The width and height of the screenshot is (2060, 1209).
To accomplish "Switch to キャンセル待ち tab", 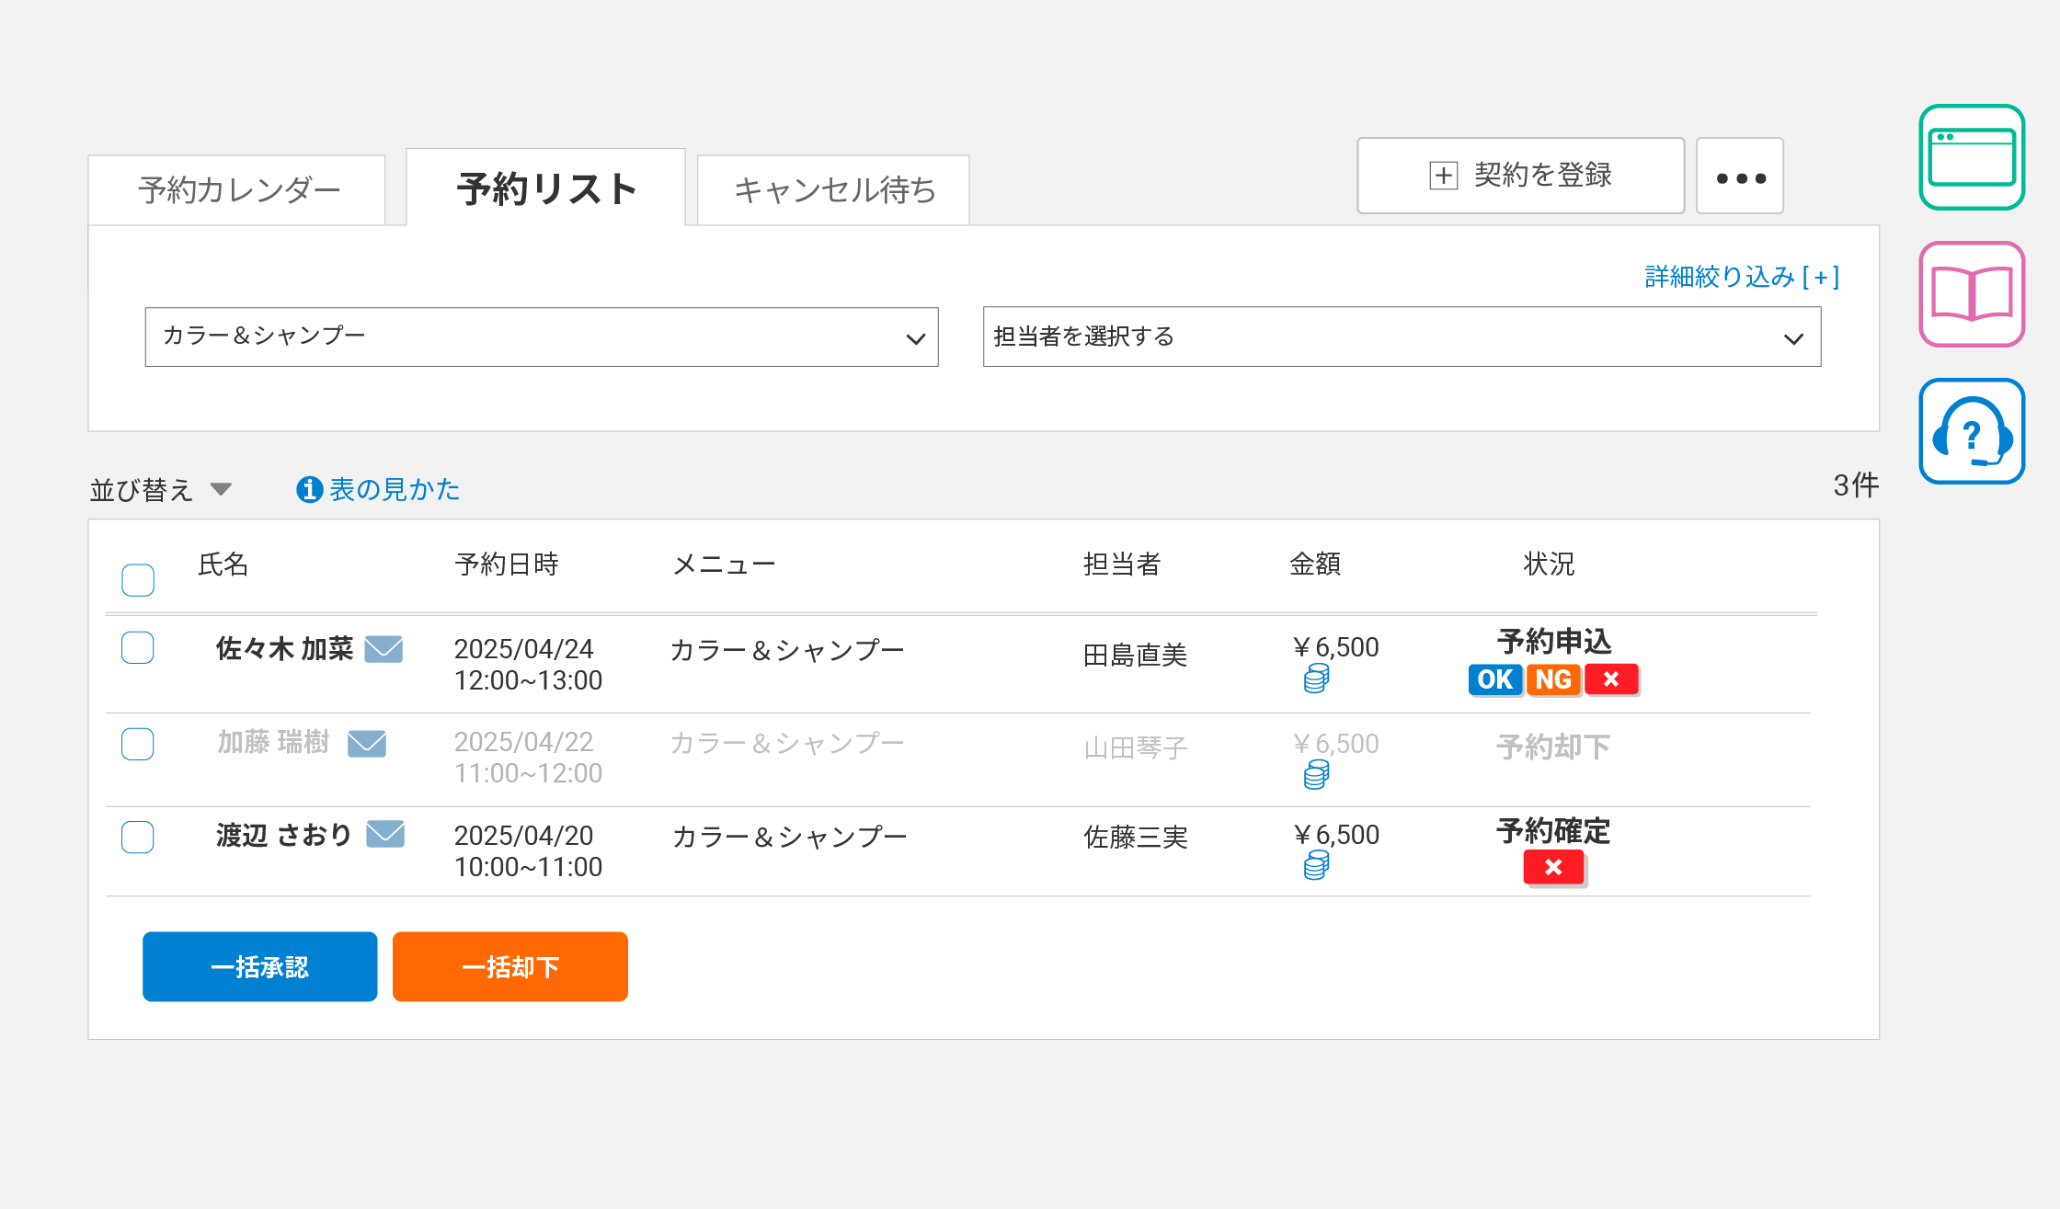I will [x=833, y=190].
